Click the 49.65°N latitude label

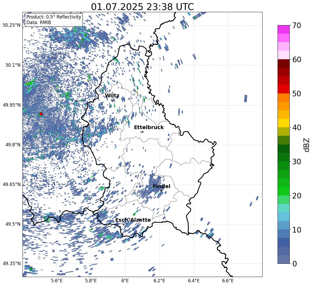click(x=12, y=184)
